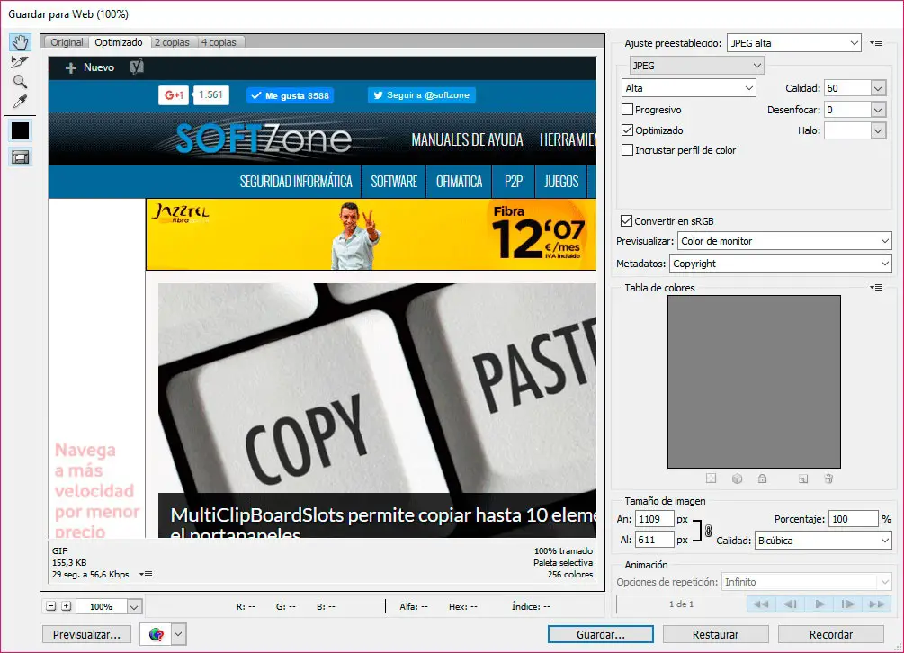Switch to the 2 copias tab

[172, 42]
